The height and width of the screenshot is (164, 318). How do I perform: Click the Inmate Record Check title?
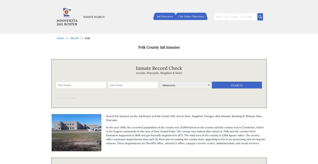[159, 68]
